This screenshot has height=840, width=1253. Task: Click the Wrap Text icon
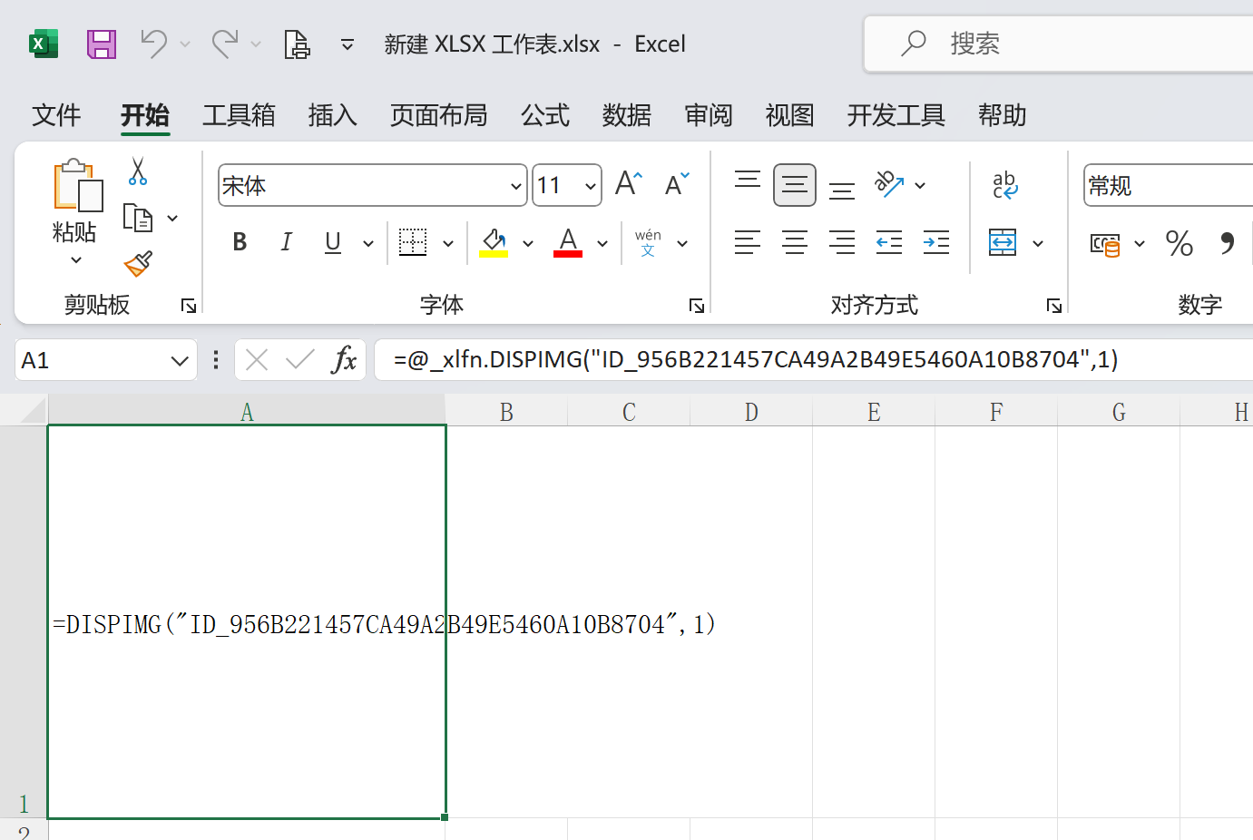pos(1004,185)
